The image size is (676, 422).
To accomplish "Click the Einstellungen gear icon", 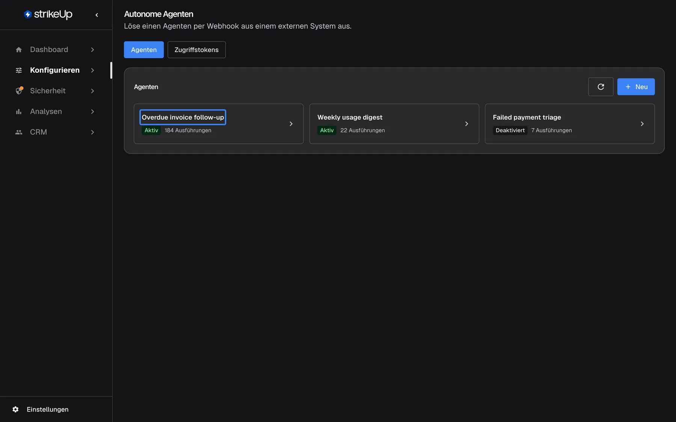I will [x=15, y=409].
